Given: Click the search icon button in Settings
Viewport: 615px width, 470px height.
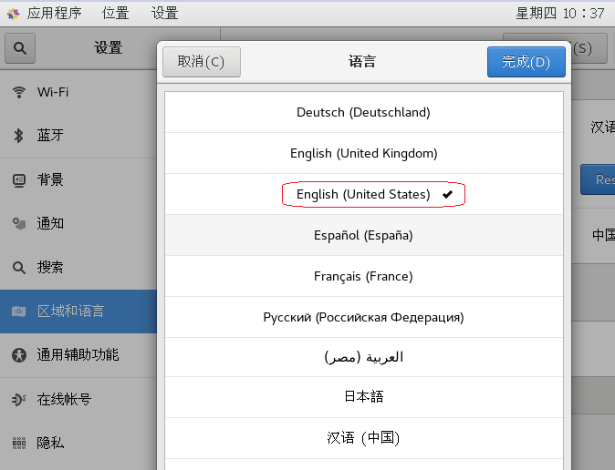Looking at the screenshot, I should click(20, 48).
